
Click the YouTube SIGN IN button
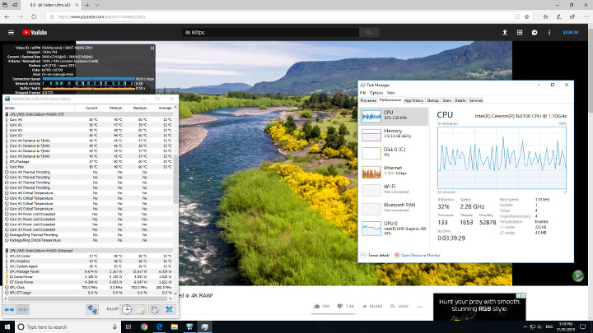pyautogui.click(x=569, y=33)
